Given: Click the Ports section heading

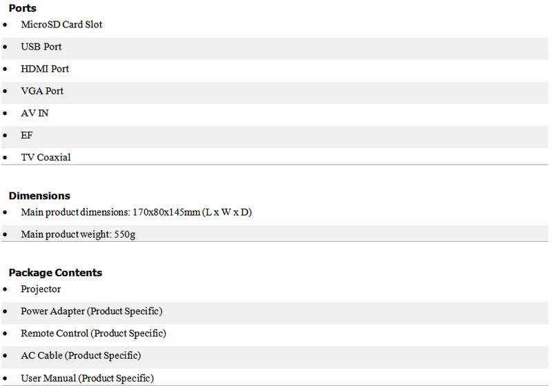Looking at the screenshot, I should pyautogui.click(x=22, y=8).
